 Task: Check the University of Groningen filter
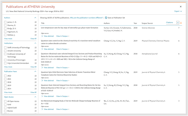coord(5,60)
